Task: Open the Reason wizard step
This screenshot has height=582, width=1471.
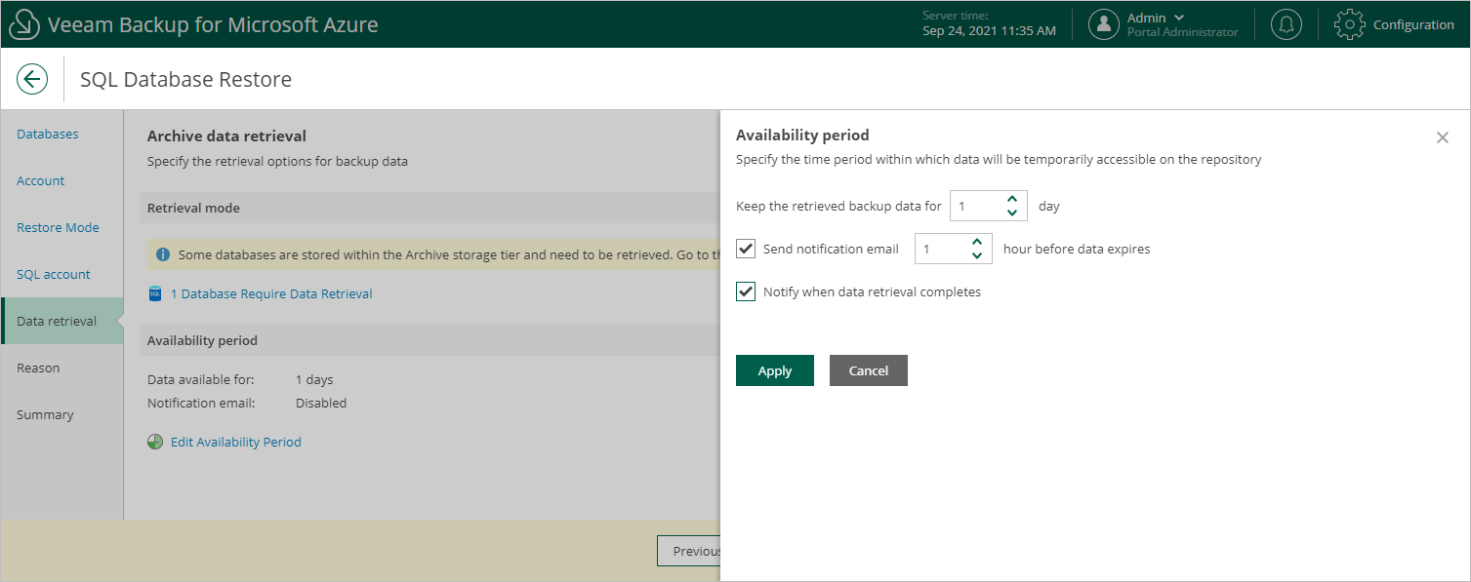Action: [x=38, y=368]
